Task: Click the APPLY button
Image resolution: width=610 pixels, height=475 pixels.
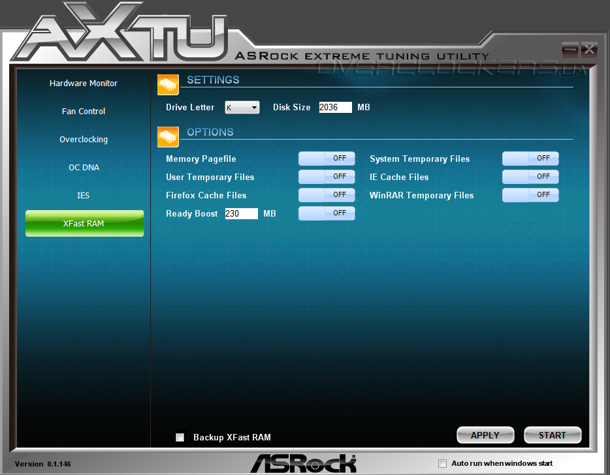Action: pyautogui.click(x=485, y=435)
